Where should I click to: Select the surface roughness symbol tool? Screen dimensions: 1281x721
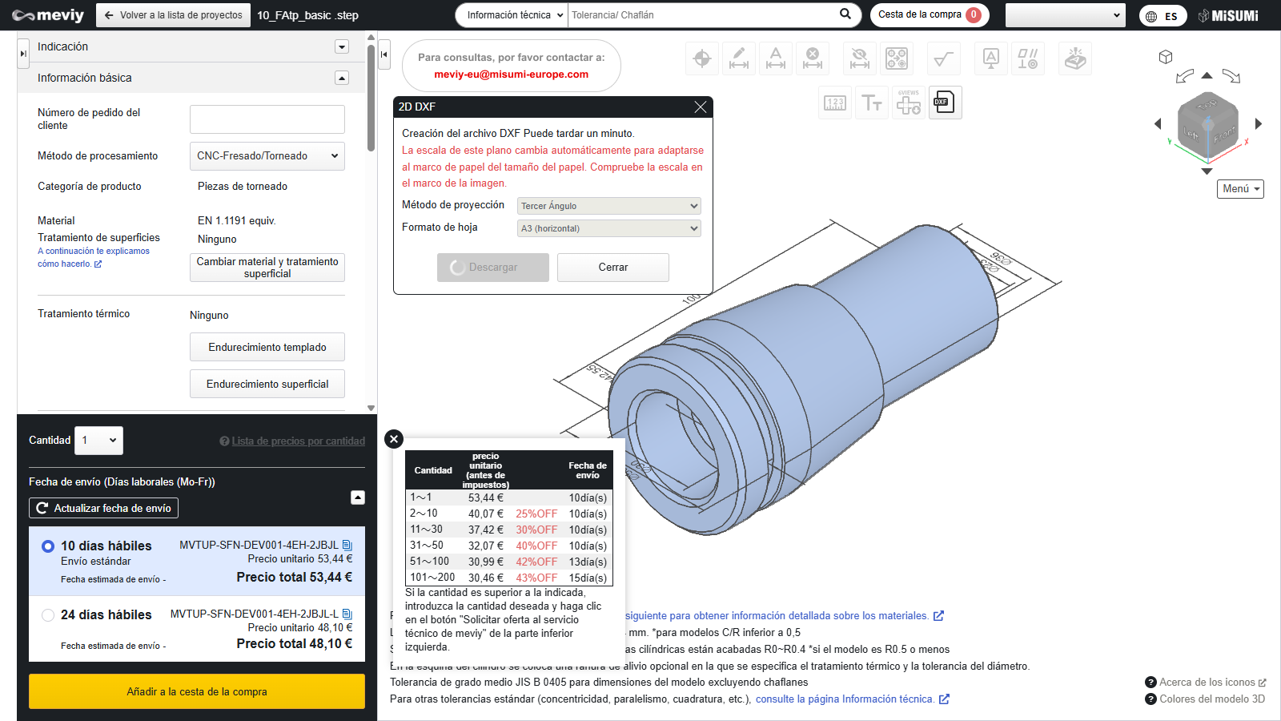tap(944, 58)
